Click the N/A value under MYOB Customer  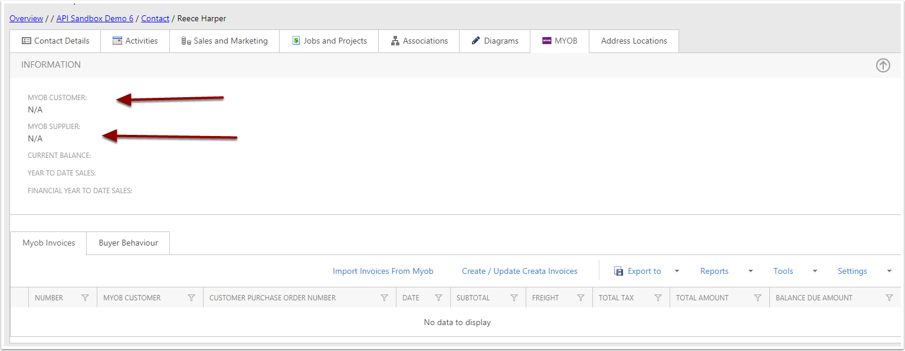pos(35,110)
